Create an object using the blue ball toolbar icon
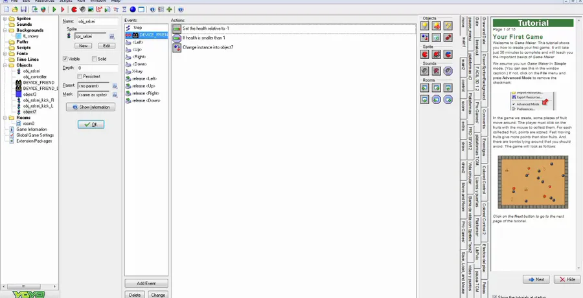Screen dimensions: 583x298 132,9
